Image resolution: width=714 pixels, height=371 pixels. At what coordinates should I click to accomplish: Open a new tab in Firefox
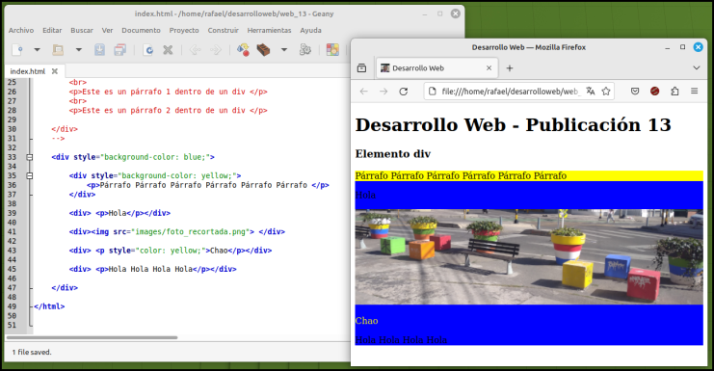pos(510,67)
